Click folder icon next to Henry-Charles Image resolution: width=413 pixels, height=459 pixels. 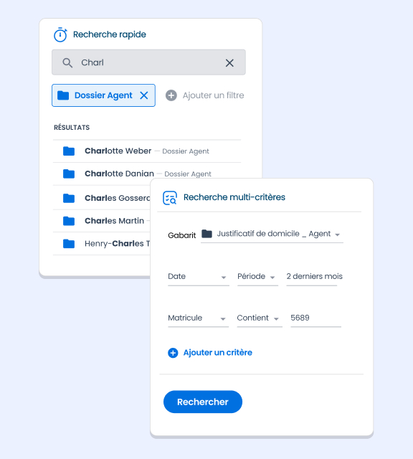[x=69, y=244]
